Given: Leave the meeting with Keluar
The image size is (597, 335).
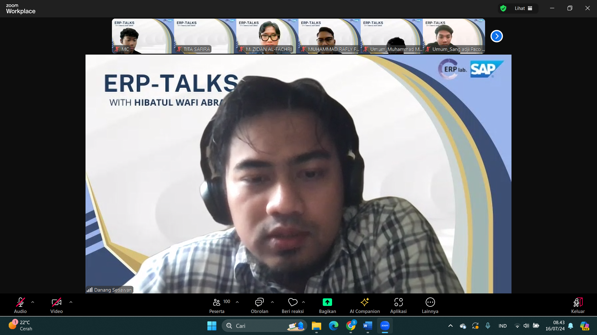Looking at the screenshot, I should [578, 305].
